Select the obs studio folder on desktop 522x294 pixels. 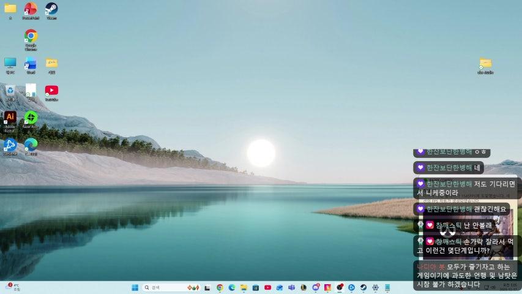485,63
